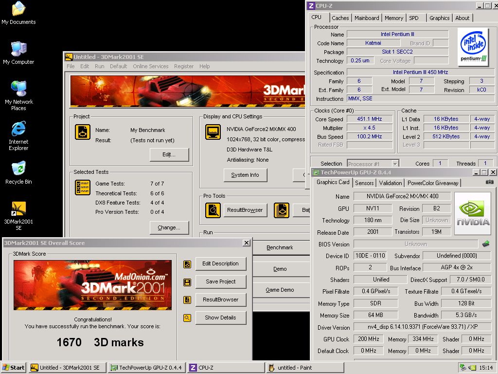Click the ResultBrowser icon in score dialog
Image resolution: width=498 pixels, height=374 pixels.
pos(187,299)
